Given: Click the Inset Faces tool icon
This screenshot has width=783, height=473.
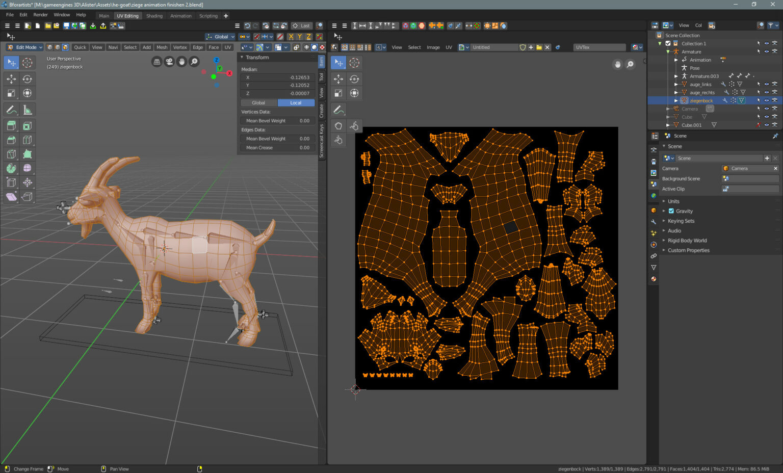Looking at the screenshot, I should (27, 126).
